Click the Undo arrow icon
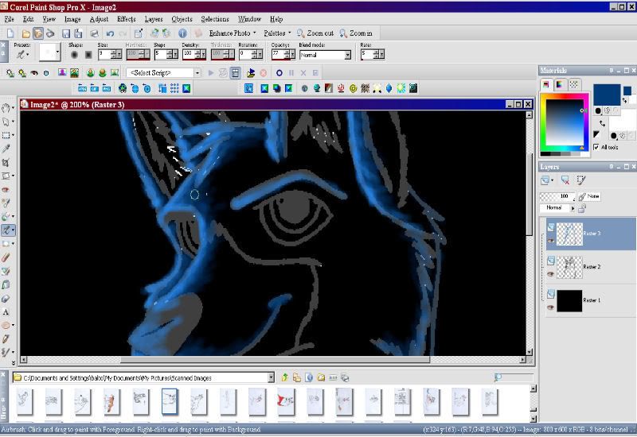 coord(110,33)
